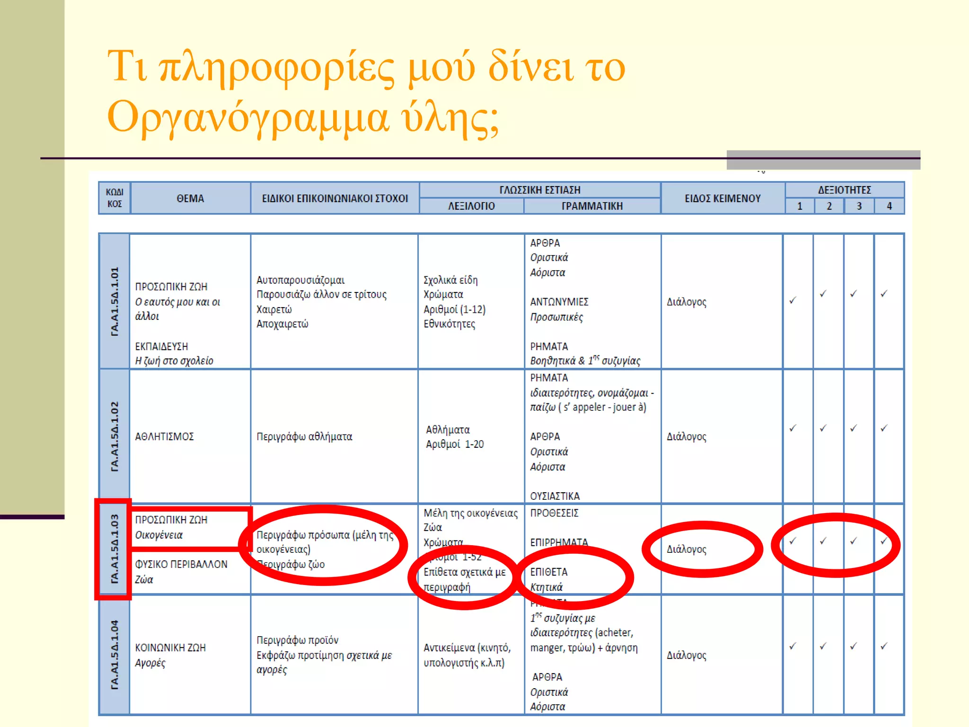Click 'Περιγράφω ζώο' objective

pyautogui.click(x=291, y=564)
